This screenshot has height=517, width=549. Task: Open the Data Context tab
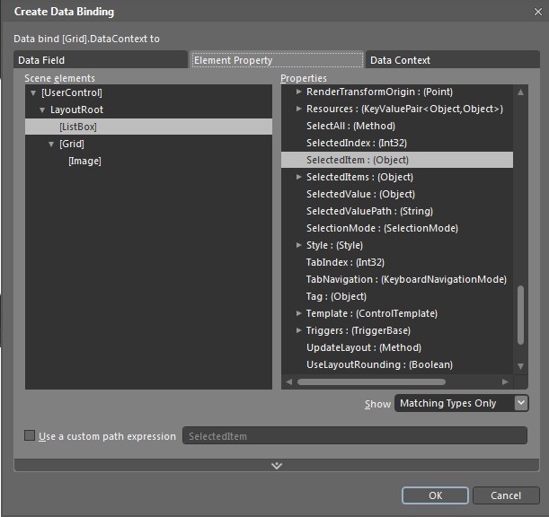tap(452, 60)
